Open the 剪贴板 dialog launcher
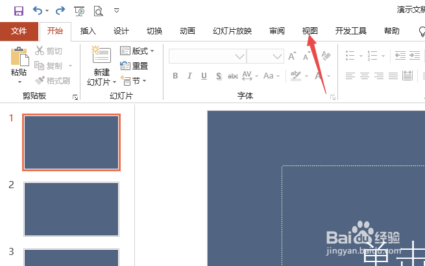This screenshot has width=425, height=266. (75, 97)
